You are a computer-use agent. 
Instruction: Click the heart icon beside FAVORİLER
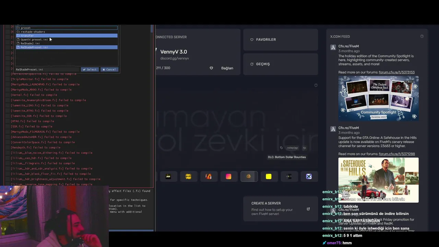pos(252,39)
